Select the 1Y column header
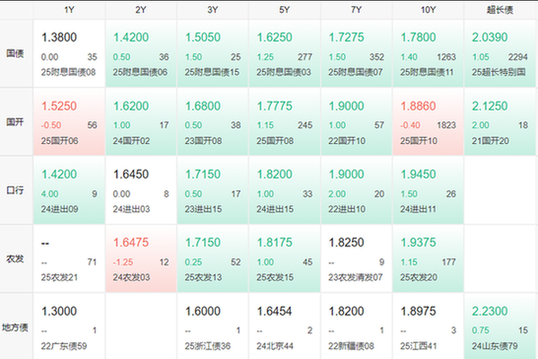The height and width of the screenshot is (359, 538). point(69,10)
